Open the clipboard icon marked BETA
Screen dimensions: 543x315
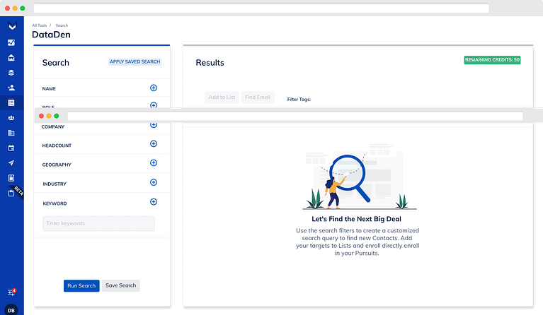tap(11, 193)
